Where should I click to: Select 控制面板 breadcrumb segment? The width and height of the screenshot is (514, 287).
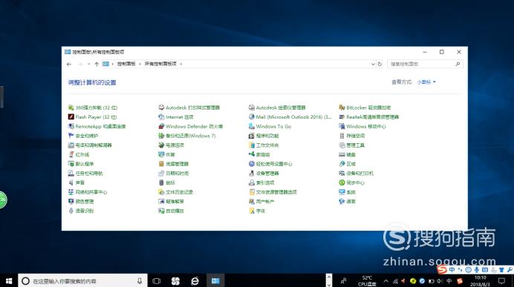click(x=126, y=64)
